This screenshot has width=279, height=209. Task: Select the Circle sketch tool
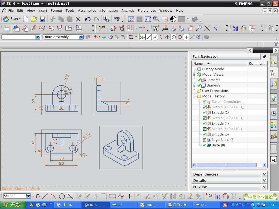point(62,196)
